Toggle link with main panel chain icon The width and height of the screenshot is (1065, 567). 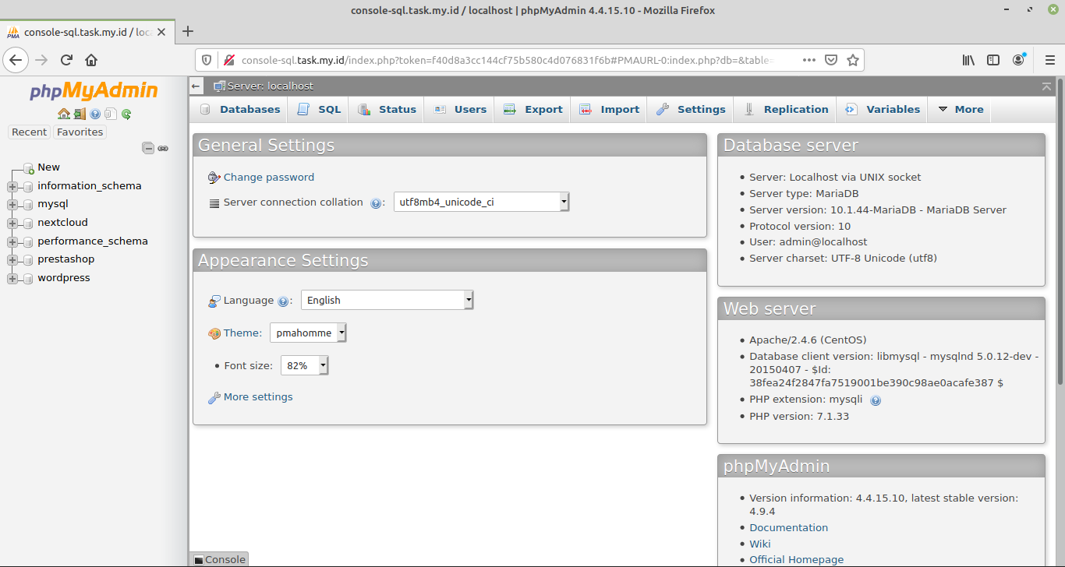[163, 148]
